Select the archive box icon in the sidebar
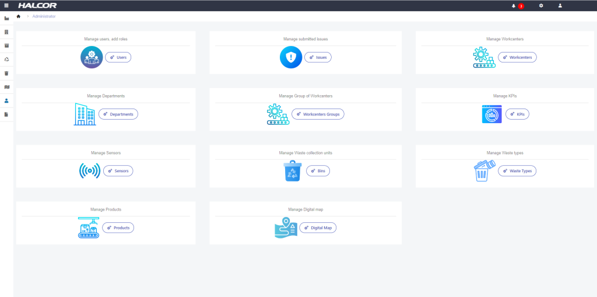This screenshot has height=297, width=597. [6, 46]
